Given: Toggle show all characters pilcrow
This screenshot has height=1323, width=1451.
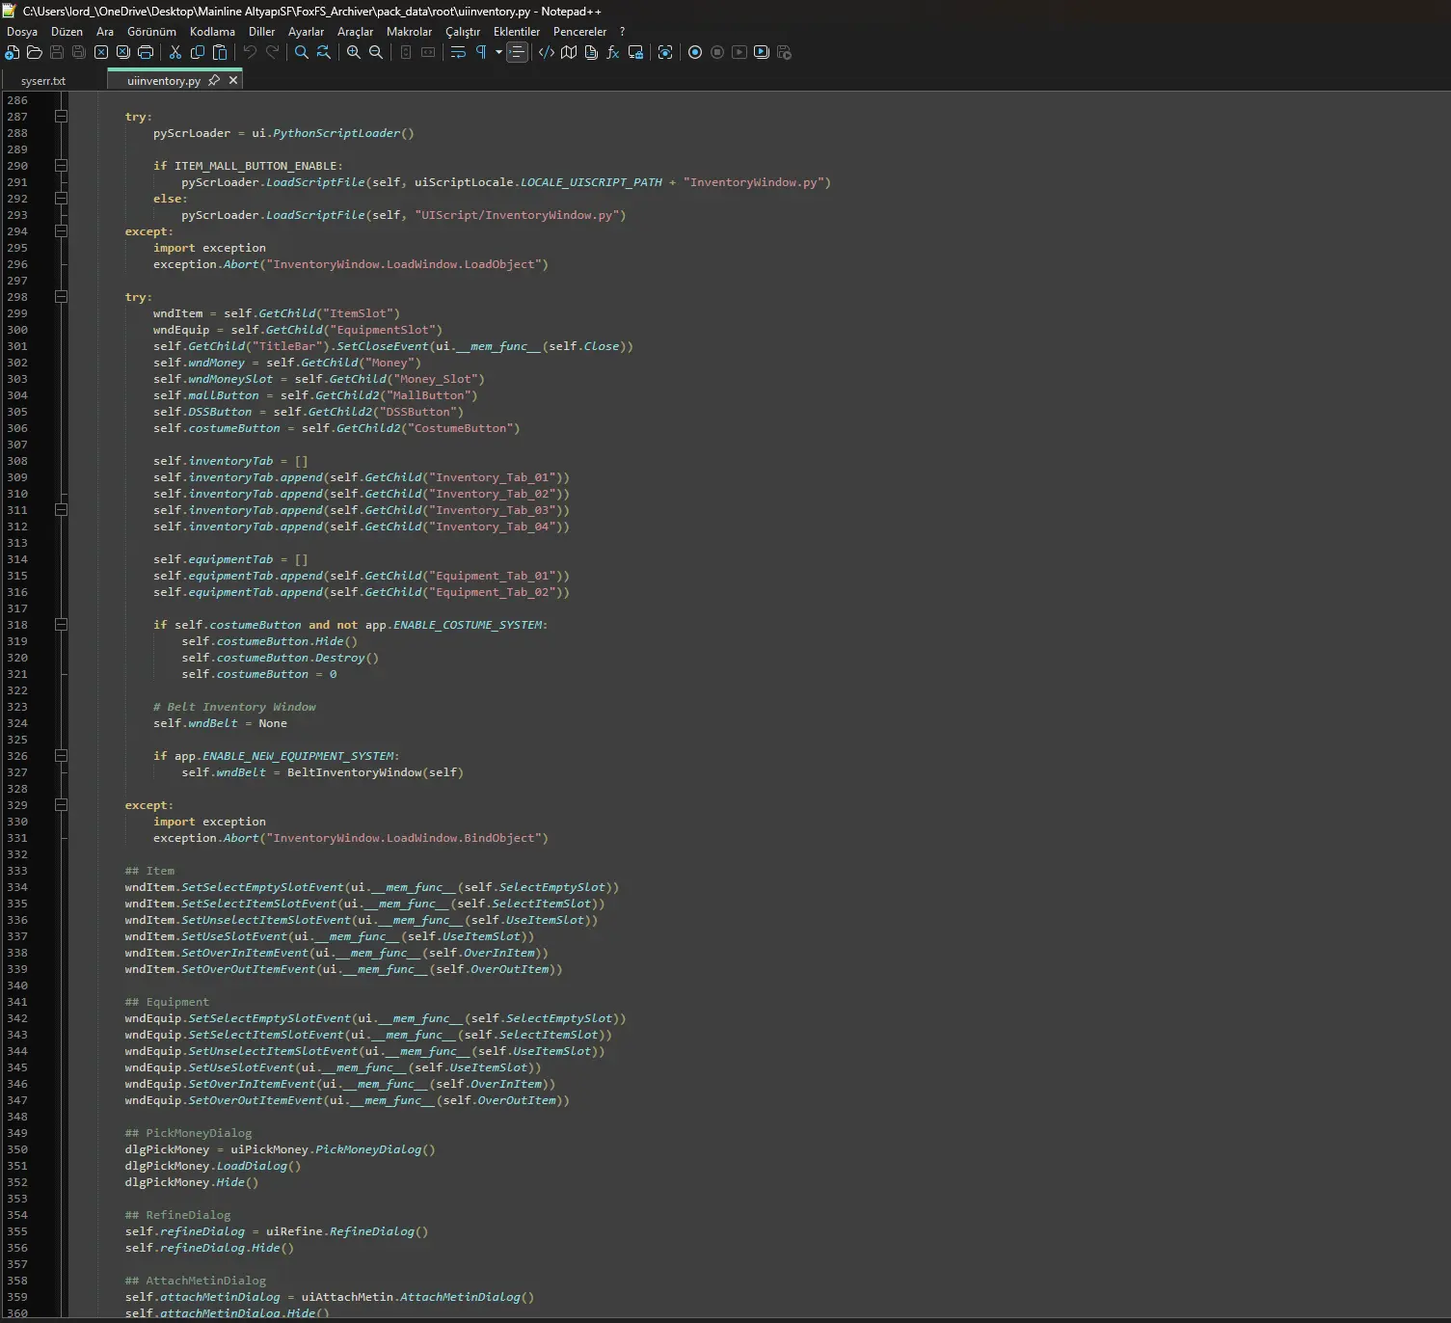Looking at the screenshot, I should coord(481,52).
